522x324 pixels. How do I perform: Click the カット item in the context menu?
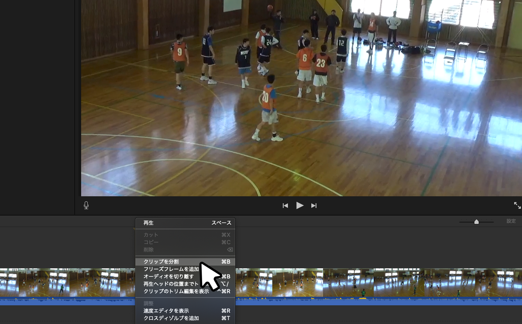click(151, 235)
